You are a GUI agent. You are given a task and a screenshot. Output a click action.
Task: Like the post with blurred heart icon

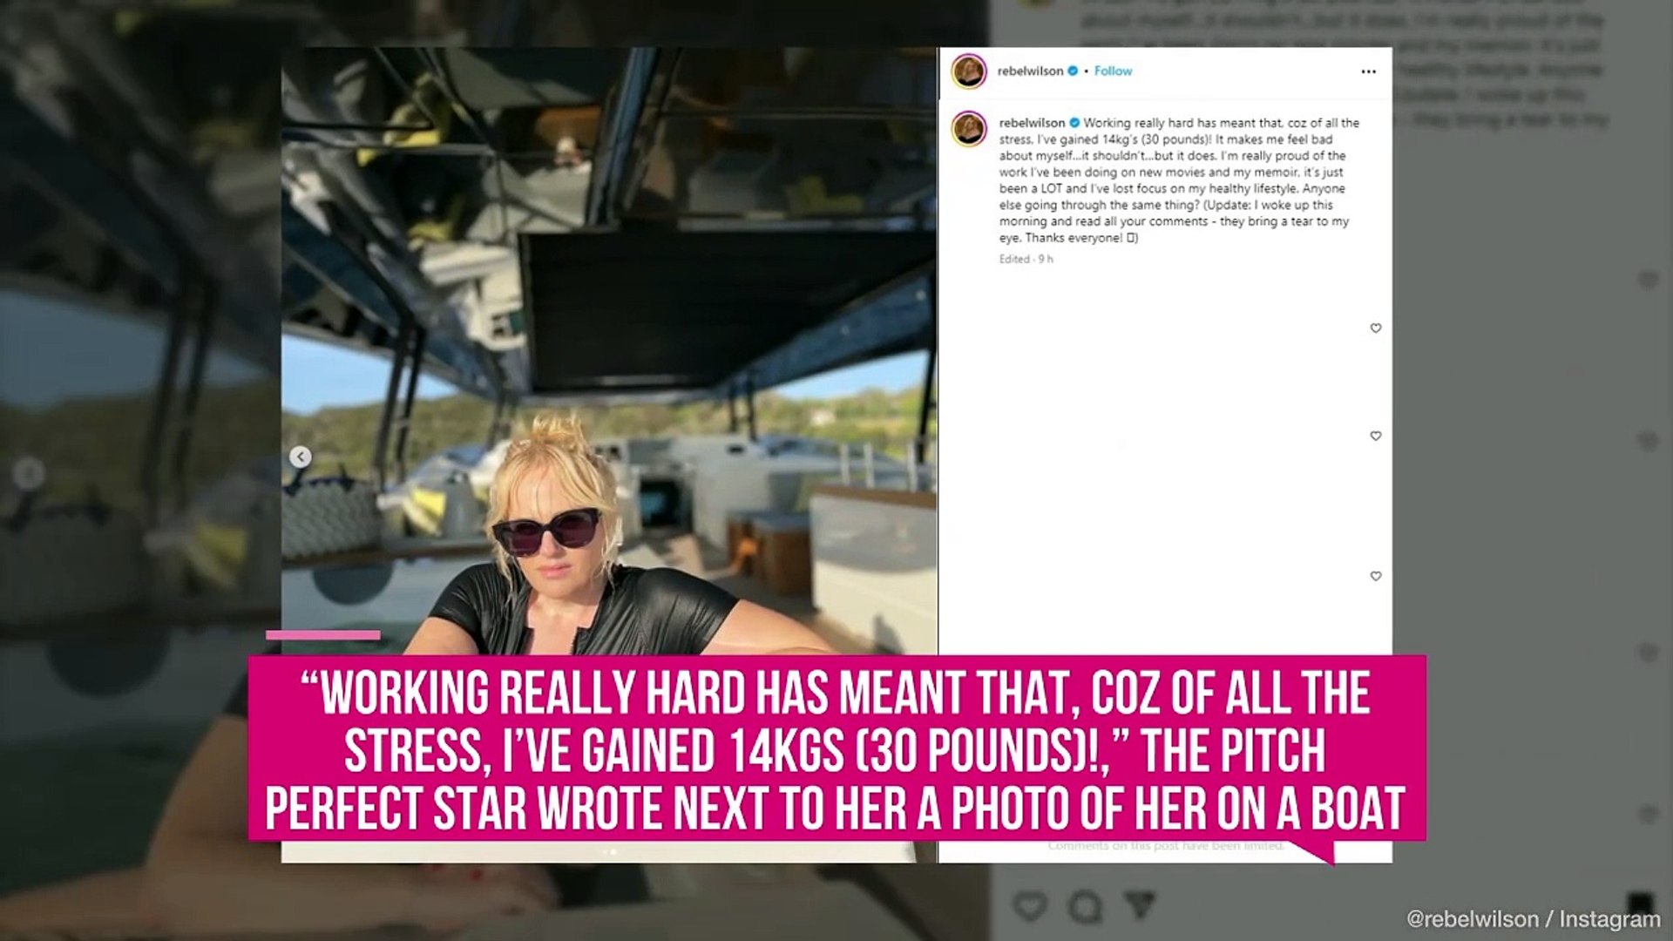click(x=1029, y=906)
